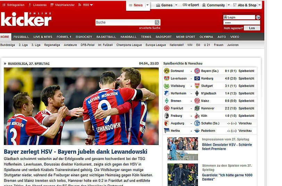282x186 pixels.
Task: Open erweiterte Suche link
Action: click(150, 28)
